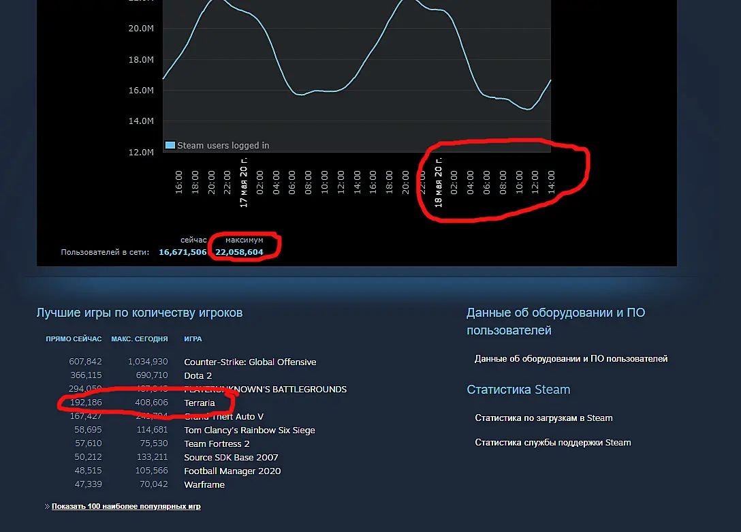Click the 14.0M y-axis label
741x532 pixels.
pyautogui.click(x=141, y=121)
